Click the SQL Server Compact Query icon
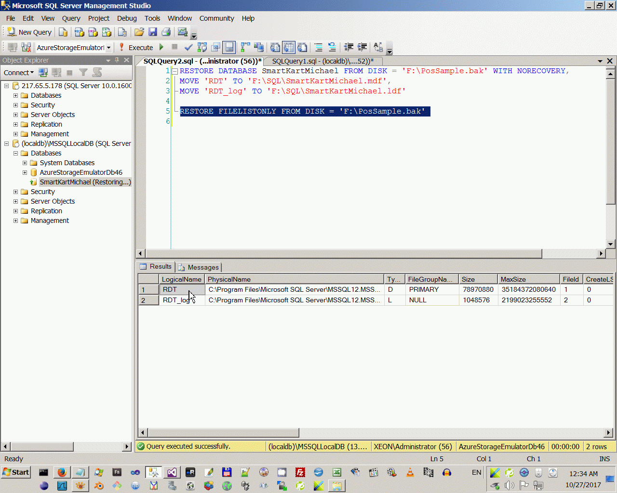 [x=122, y=32]
